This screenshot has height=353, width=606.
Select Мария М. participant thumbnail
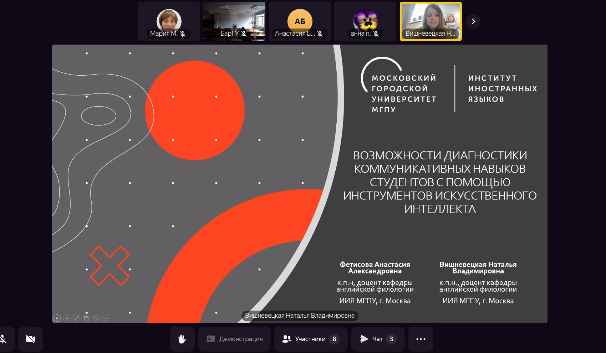(x=168, y=21)
